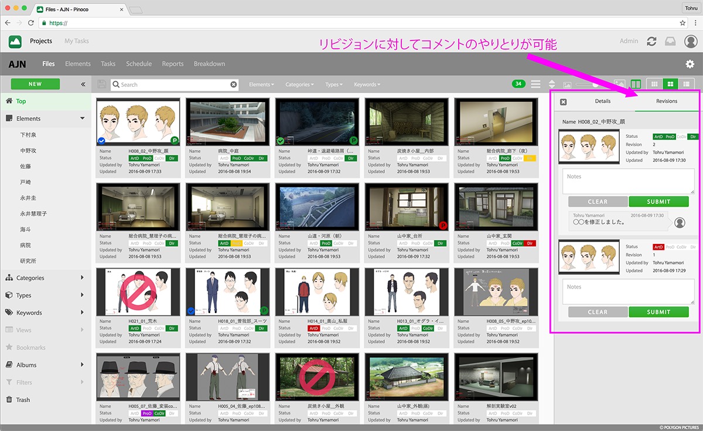Click the revision 2 Notes text box
Screen dimensions: 703x431
628,182
